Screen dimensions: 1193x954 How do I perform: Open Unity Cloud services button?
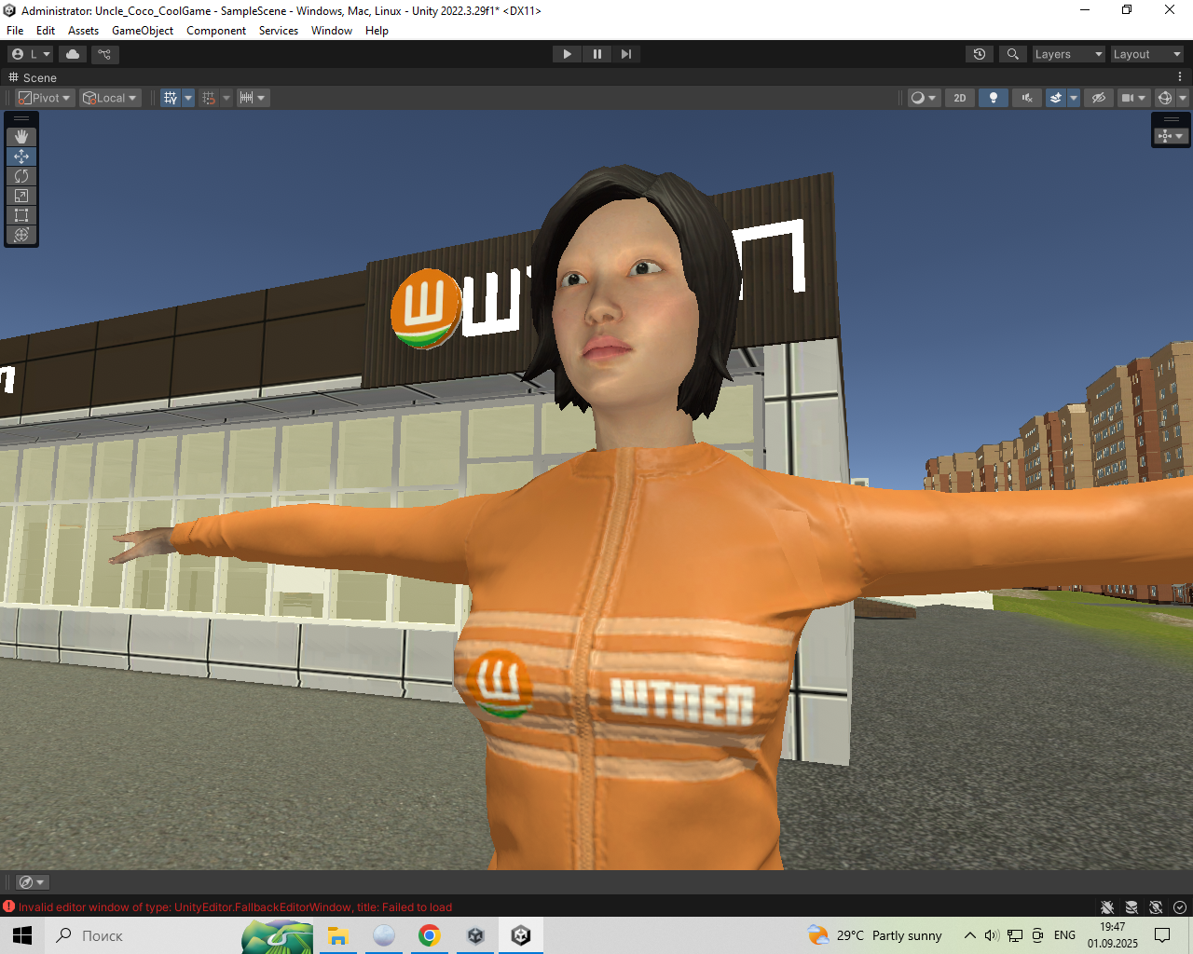73,54
